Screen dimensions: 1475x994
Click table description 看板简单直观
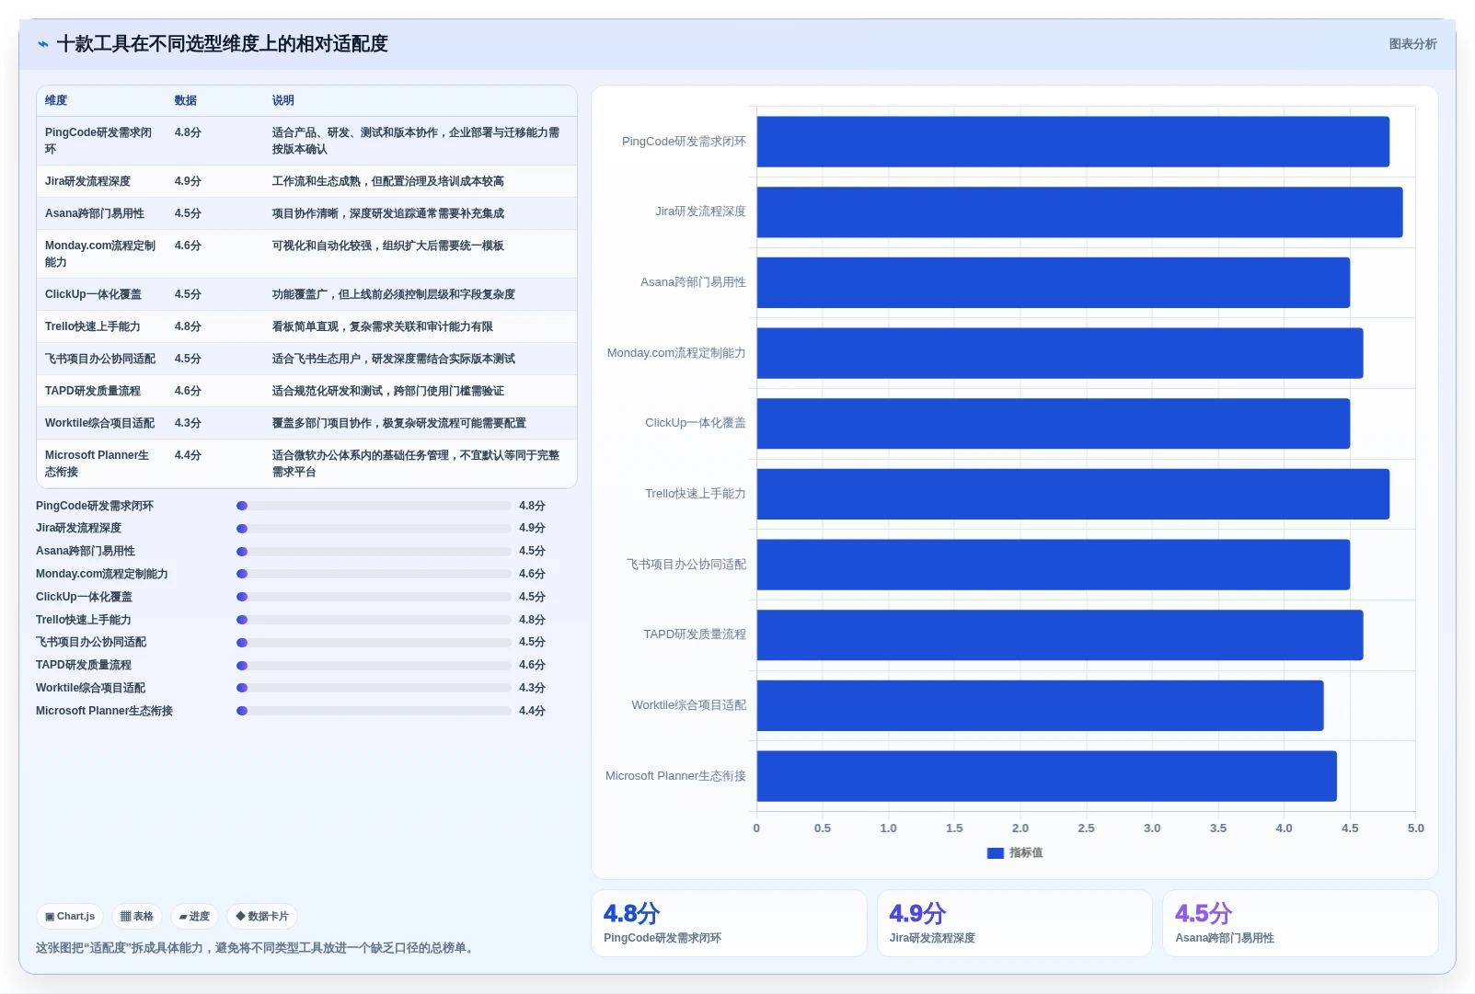382,327
